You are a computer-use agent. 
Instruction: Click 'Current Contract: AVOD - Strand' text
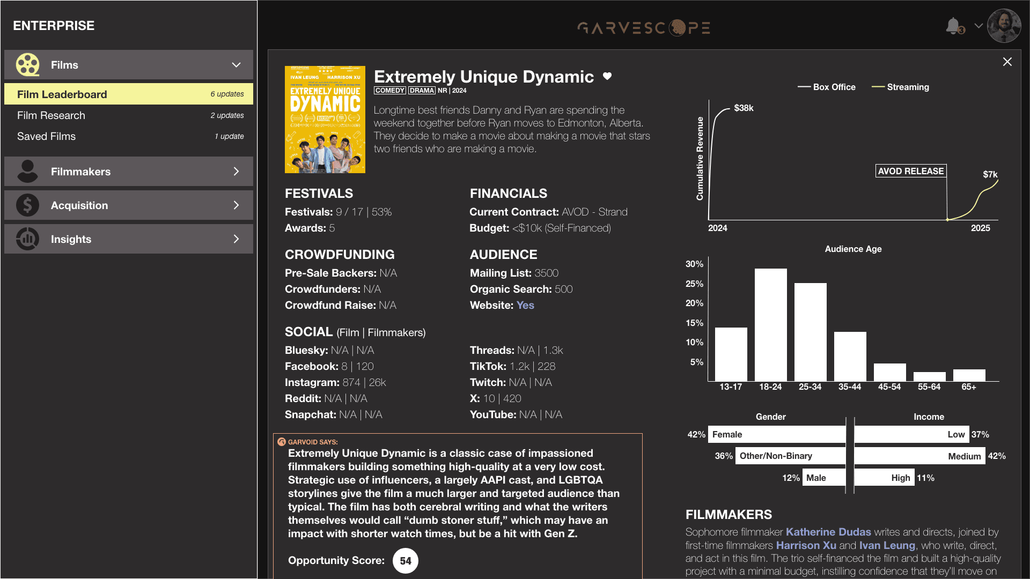548,212
